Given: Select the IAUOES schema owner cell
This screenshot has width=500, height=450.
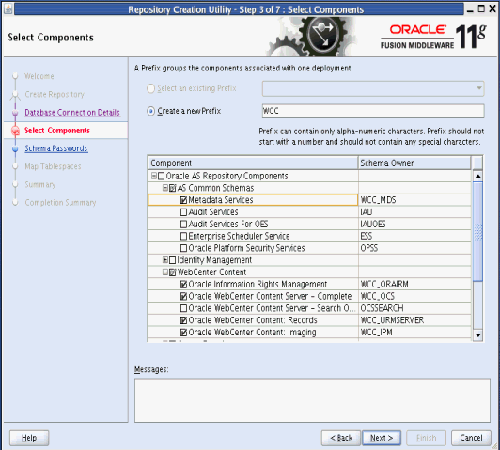Looking at the screenshot, I should (x=414, y=225).
